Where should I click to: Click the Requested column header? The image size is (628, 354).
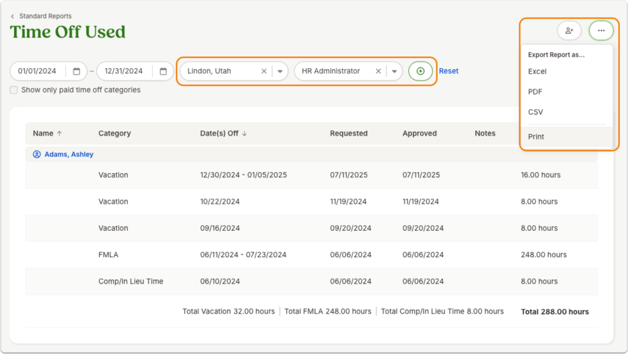point(349,133)
